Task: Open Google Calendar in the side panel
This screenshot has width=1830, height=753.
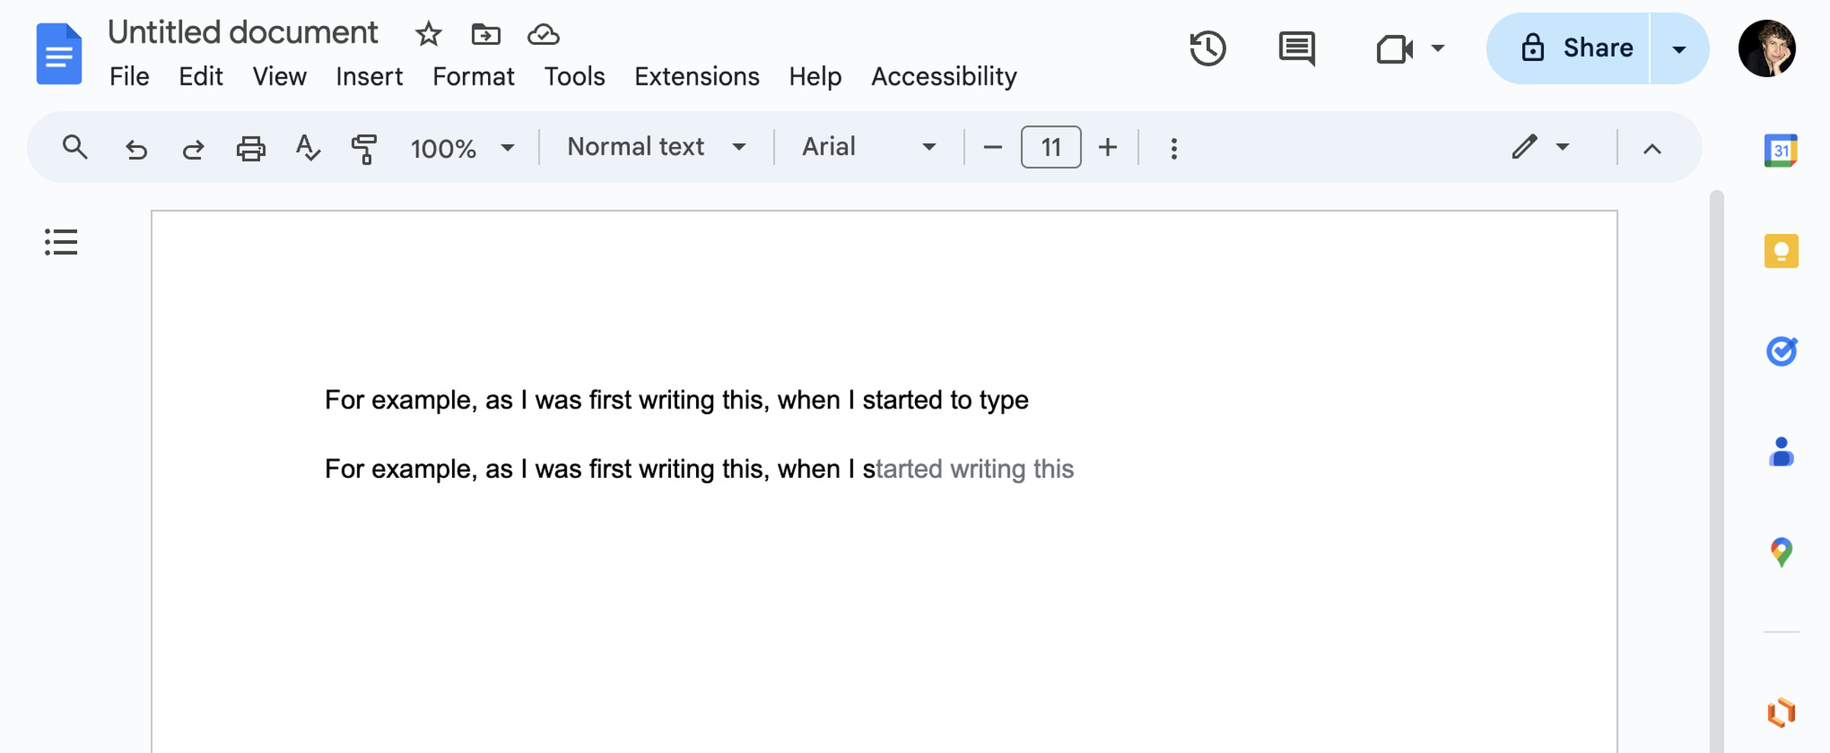Action: tap(1779, 150)
